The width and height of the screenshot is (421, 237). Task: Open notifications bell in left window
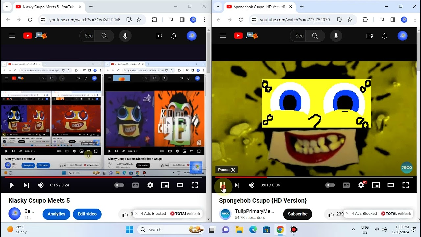click(x=174, y=36)
